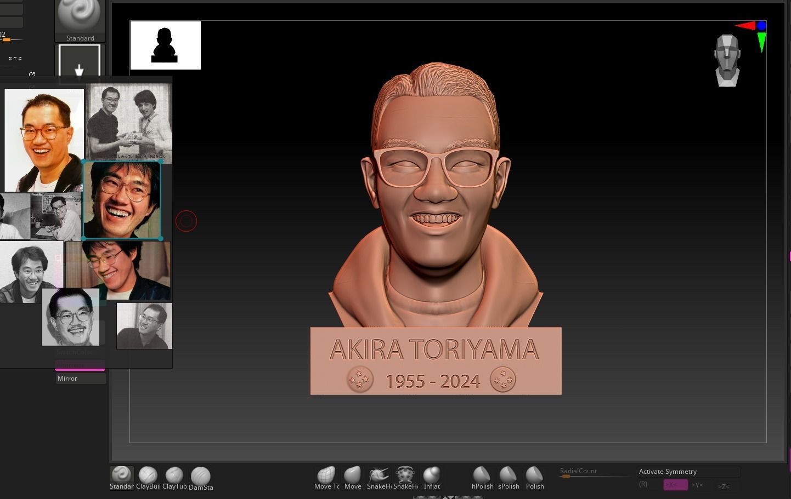Click the small XYZ axis label
This screenshot has height=499, width=791.
(15, 58)
